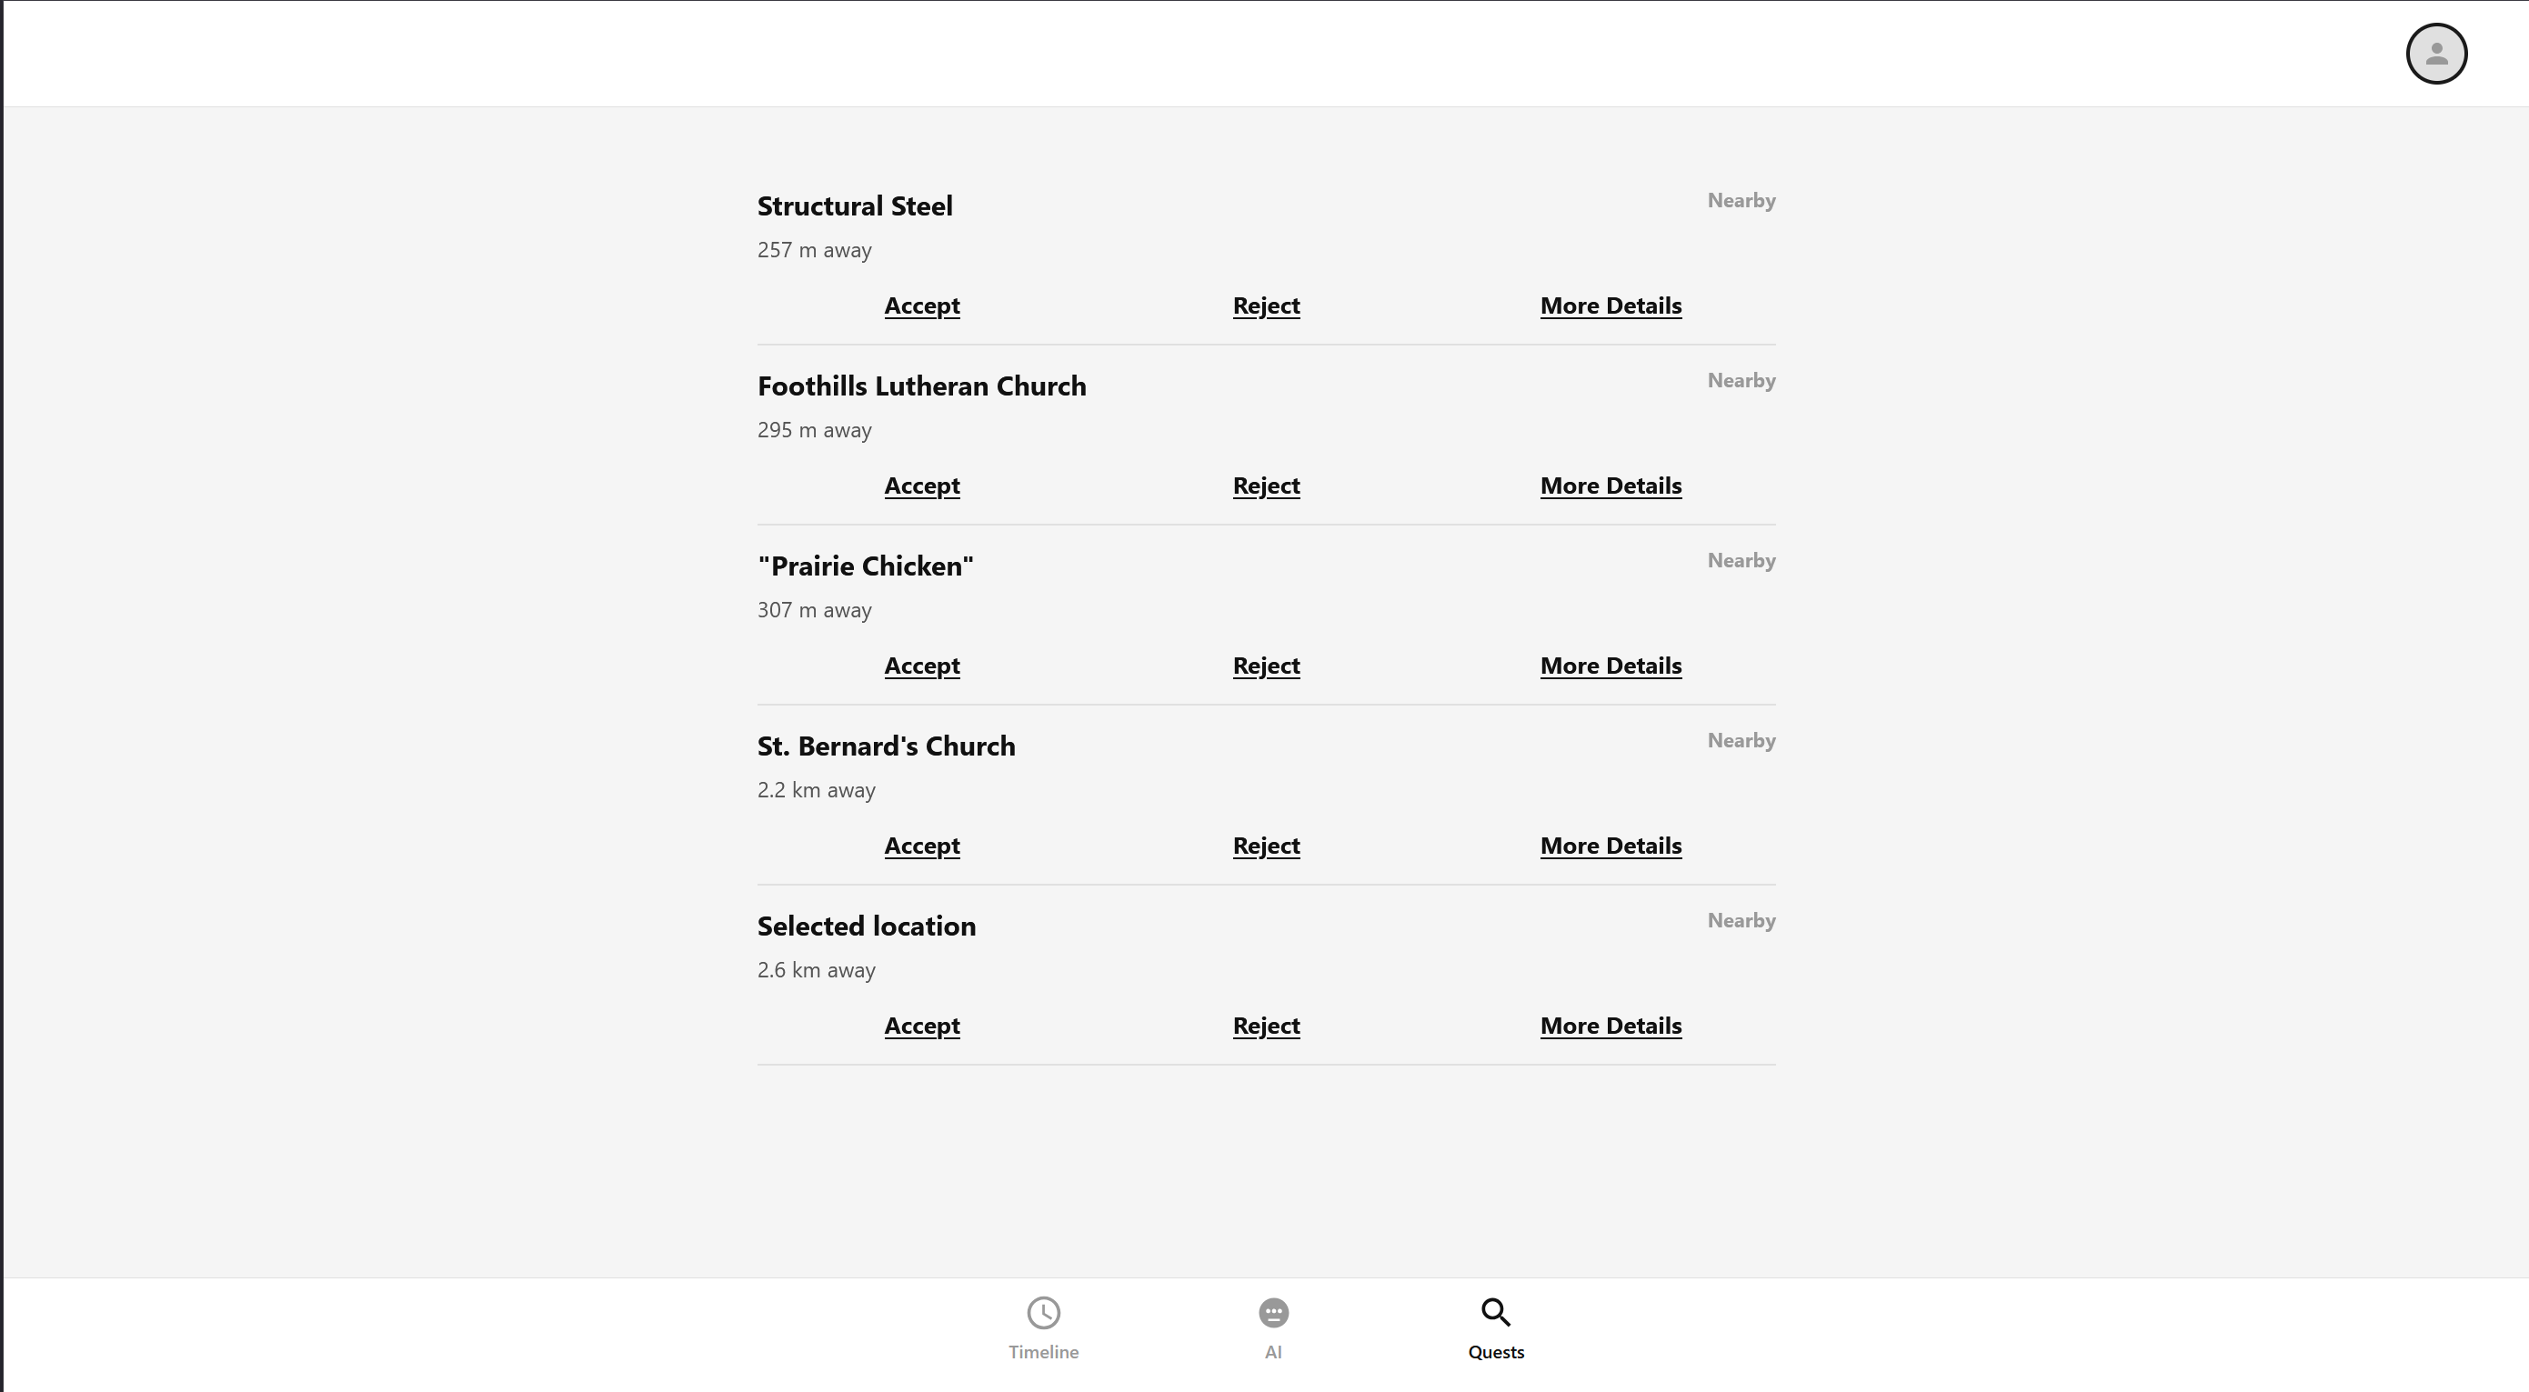The width and height of the screenshot is (2529, 1392).
Task: Select the Quests magnifier icon
Action: 1495,1311
